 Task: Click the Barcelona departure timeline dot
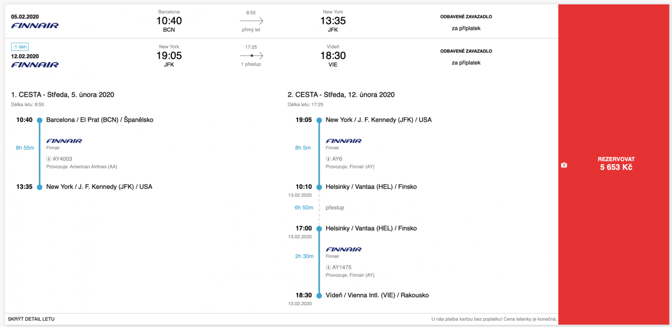pyautogui.click(x=39, y=120)
